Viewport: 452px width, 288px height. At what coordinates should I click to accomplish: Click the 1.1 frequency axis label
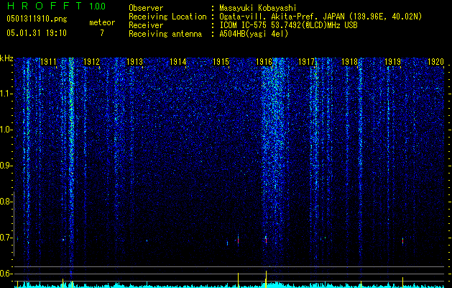(6, 94)
